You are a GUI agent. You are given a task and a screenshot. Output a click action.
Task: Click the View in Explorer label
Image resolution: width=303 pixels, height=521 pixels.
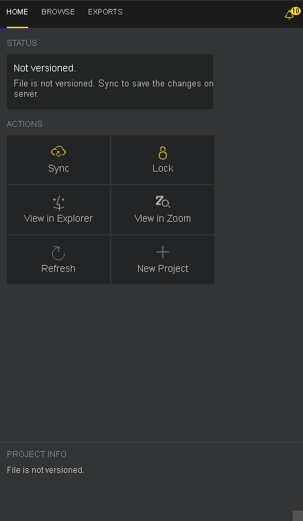[58, 219]
